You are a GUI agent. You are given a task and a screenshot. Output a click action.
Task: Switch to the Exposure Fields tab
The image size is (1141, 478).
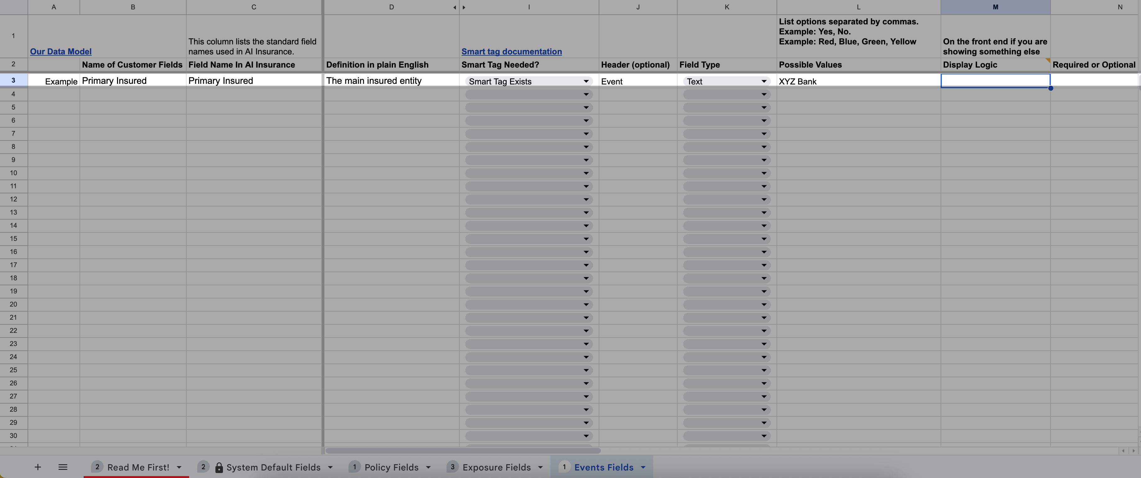(496, 467)
